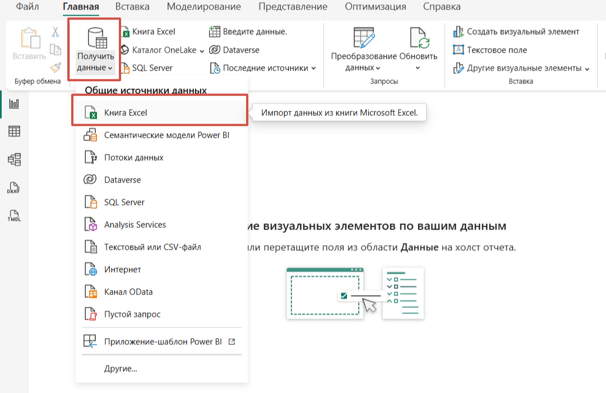Click the Создать визуальный элемент chart icon
The width and height of the screenshot is (606, 393).
[459, 32]
